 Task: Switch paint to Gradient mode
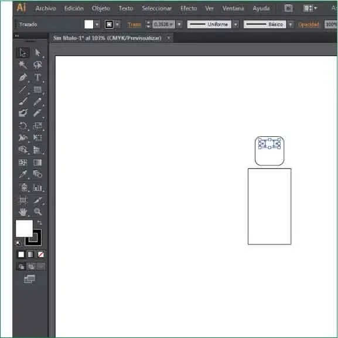point(30,254)
